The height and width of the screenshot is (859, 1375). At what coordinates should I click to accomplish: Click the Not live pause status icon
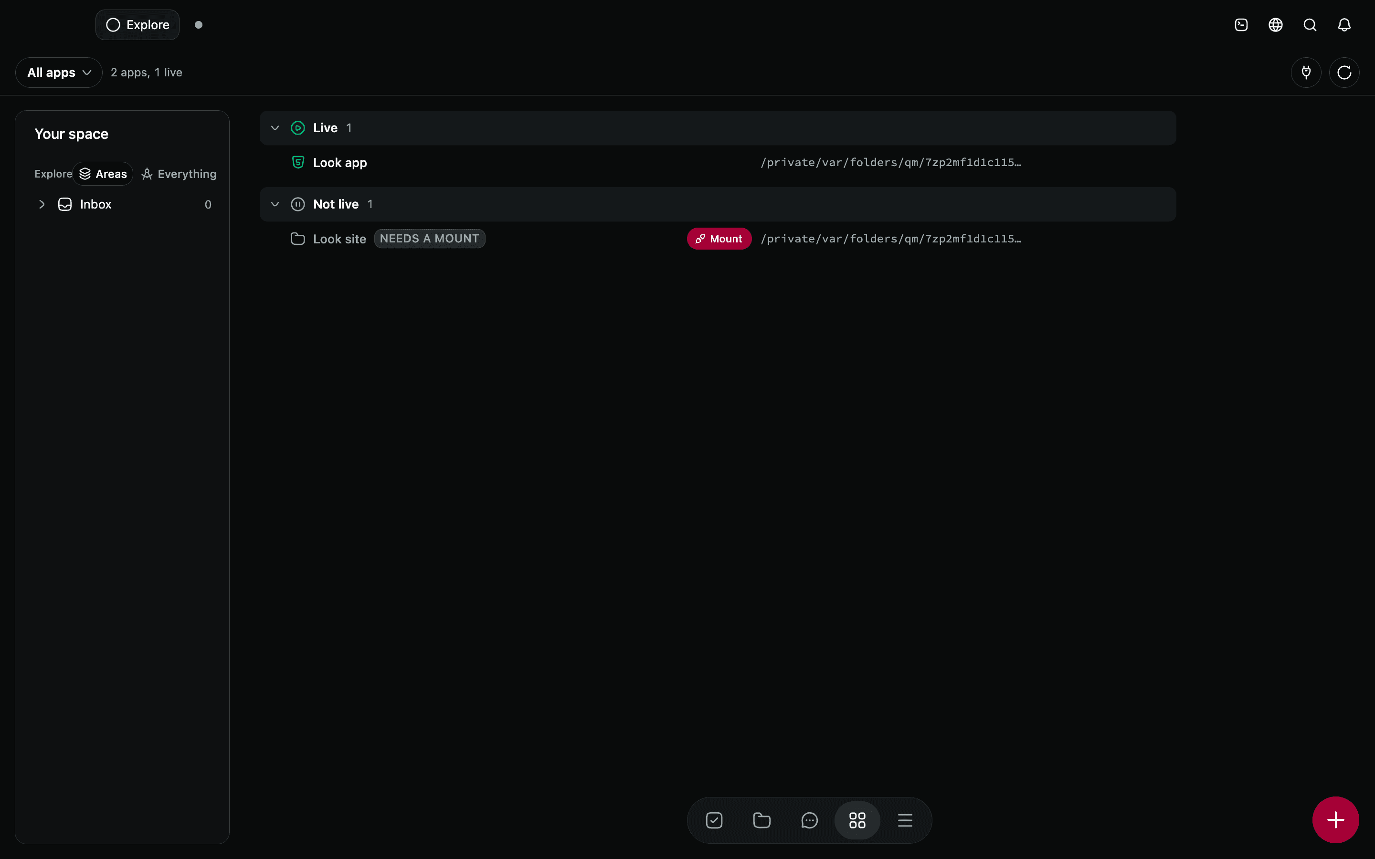(298, 205)
